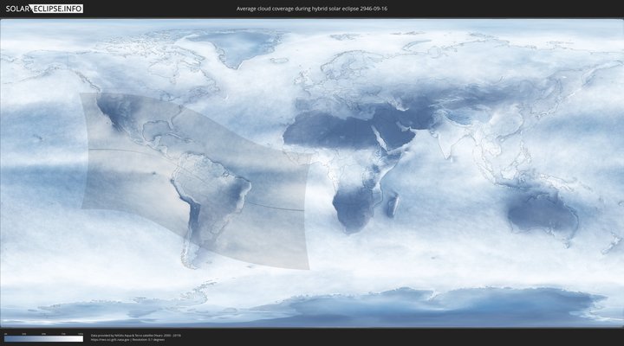This screenshot has width=624, height=346.
Task: Click the cloud coverage legend color bar
Action: click(43, 339)
